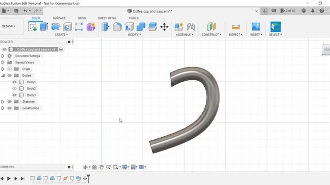Open the Help question mark icon

[322, 11]
